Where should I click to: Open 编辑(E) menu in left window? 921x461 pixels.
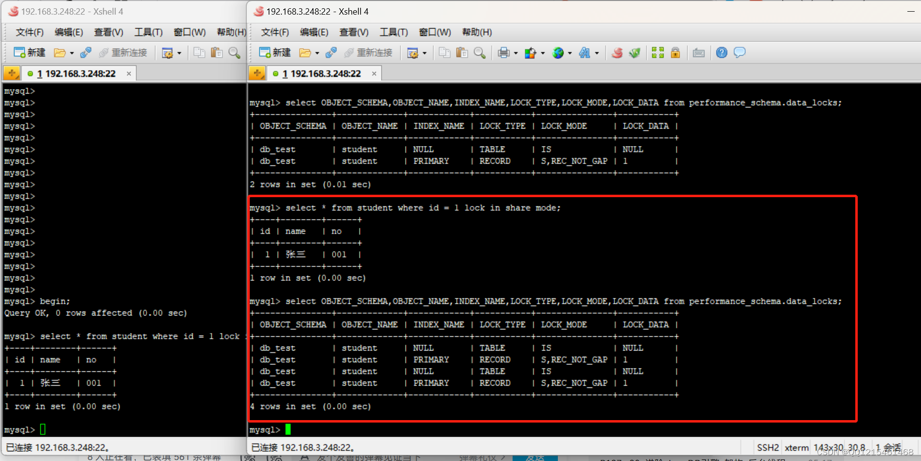click(69, 32)
